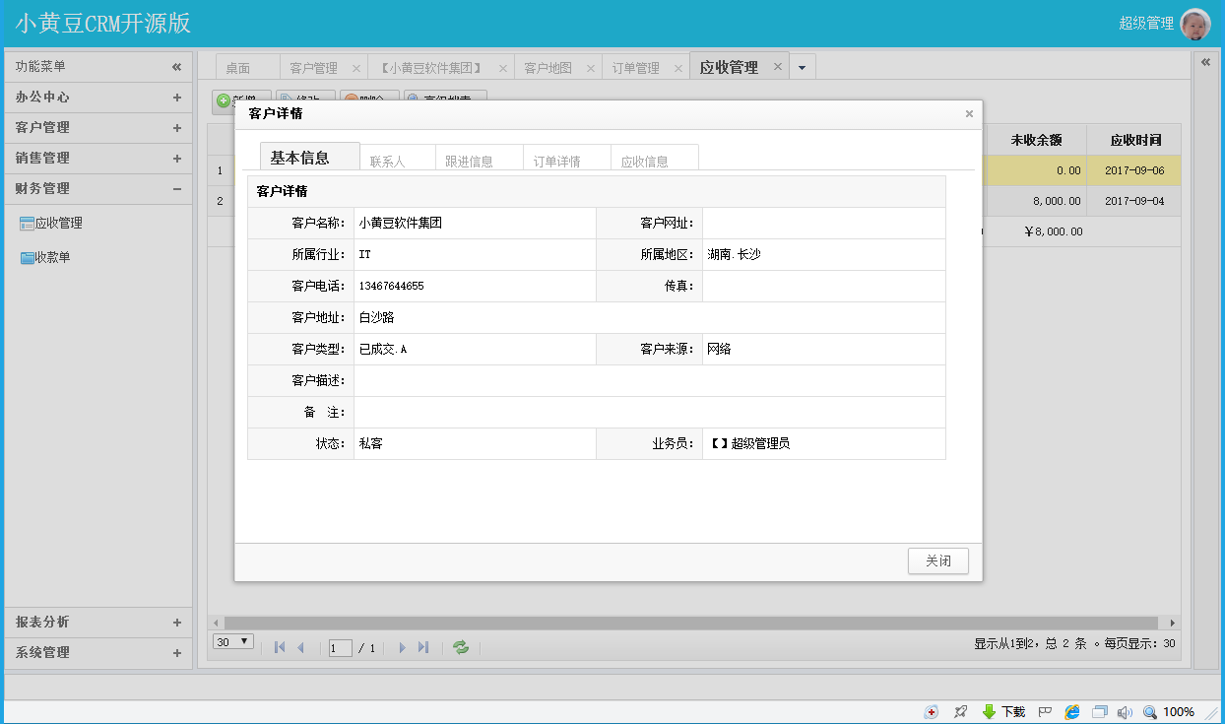Click the magnifier zoom icon in status bar

point(1150,711)
